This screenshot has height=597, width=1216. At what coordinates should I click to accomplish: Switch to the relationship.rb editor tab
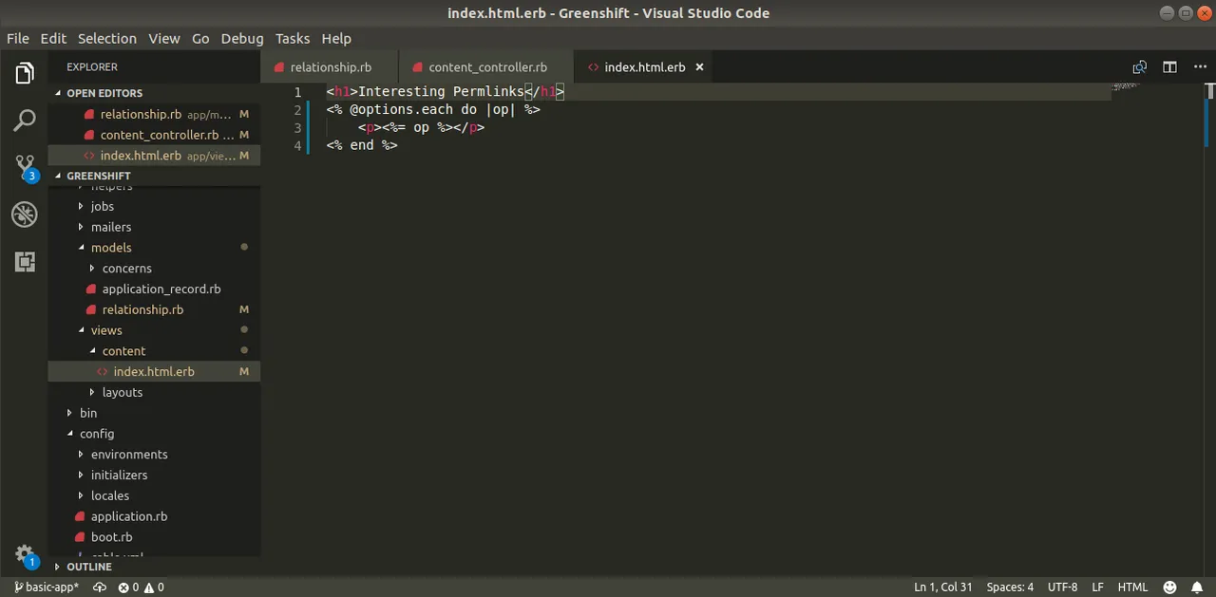click(x=330, y=67)
